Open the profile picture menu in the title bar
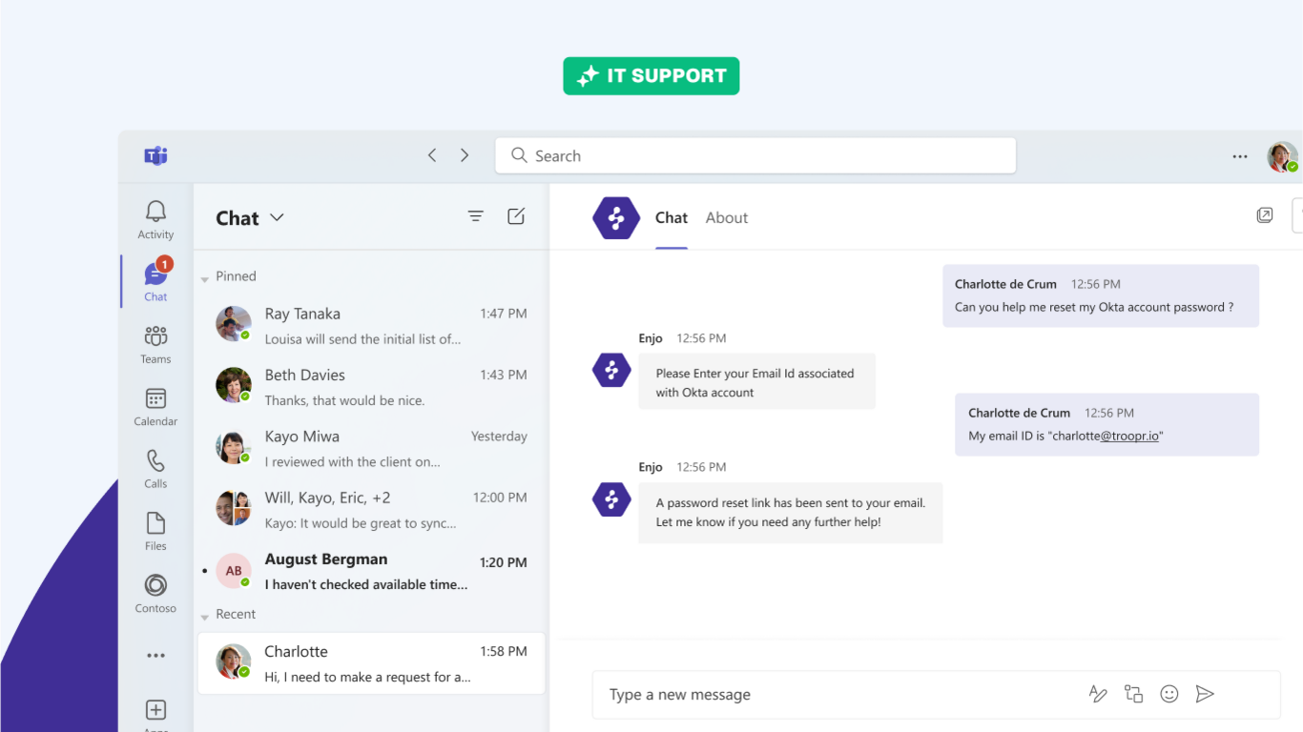Viewport: 1303px width, 732px height. pos(1282,156)
